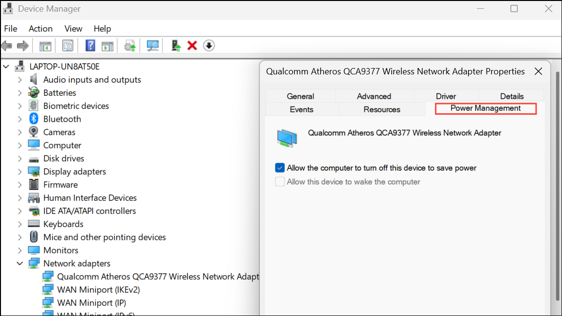Select the Power Management tab
This screenshot has height=316, width=562.
click(x=486, y=108)
